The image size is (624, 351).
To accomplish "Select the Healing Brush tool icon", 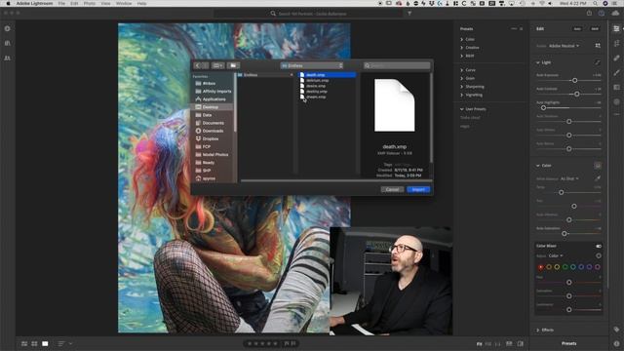I will 616,58.
